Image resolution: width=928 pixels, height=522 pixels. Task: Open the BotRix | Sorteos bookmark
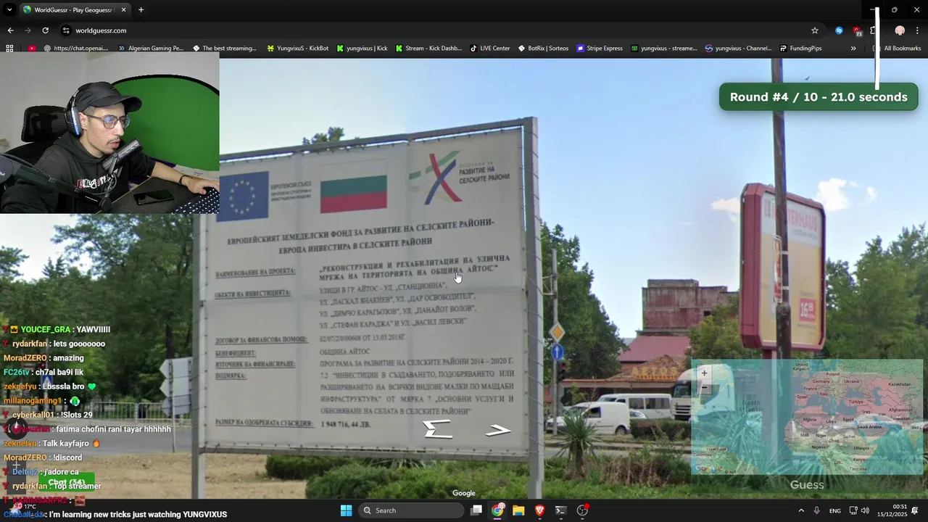[x=544, y=49]
